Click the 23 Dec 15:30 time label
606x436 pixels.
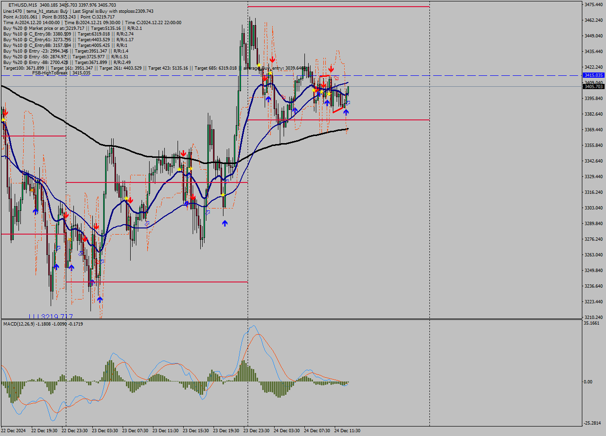tap(196, 431)
